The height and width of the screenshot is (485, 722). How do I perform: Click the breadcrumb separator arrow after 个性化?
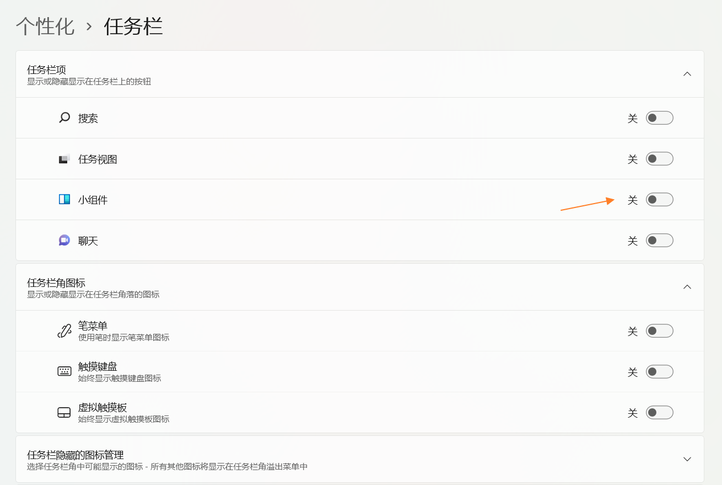(89, 26)
